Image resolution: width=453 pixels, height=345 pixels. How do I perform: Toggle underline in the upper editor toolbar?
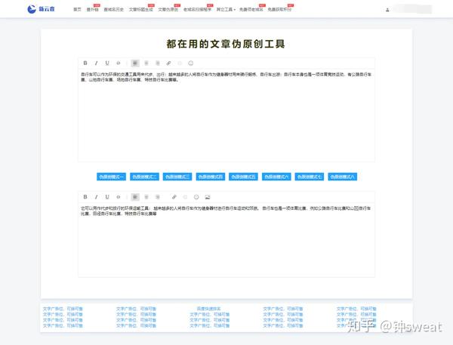(107, 63)
